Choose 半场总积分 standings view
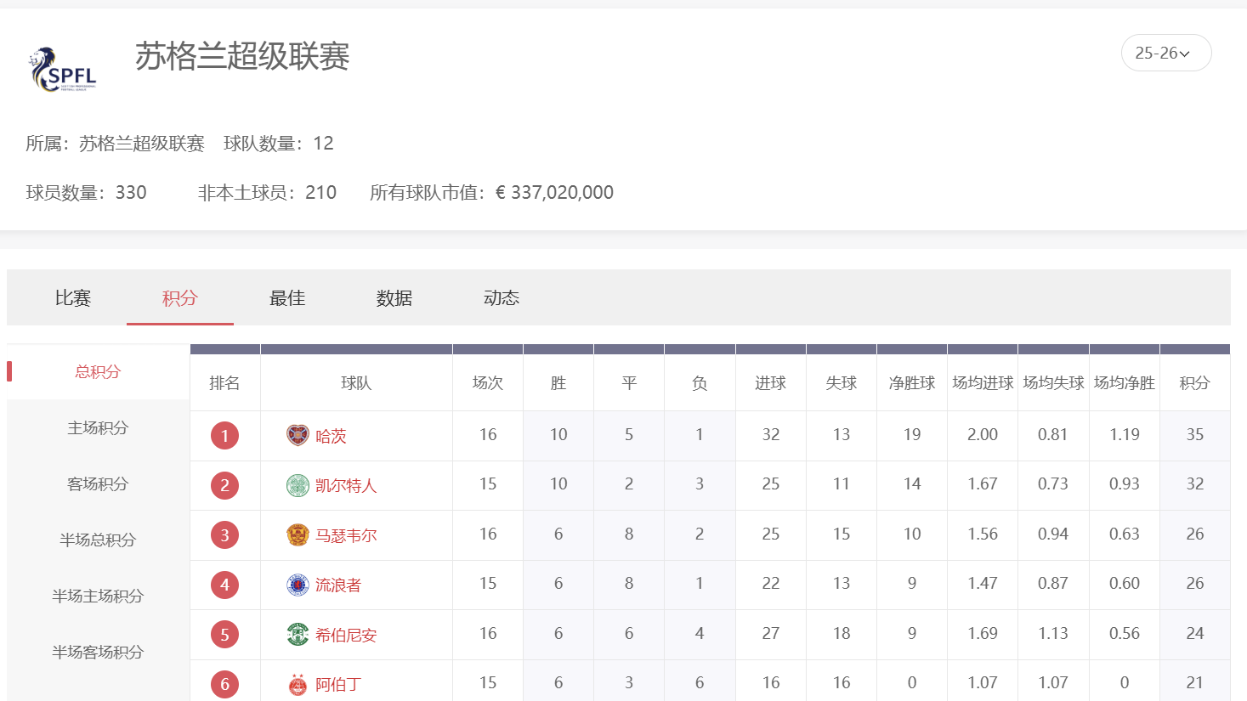Viewport: 1247px width, 701px height. [x=98, y=540]
